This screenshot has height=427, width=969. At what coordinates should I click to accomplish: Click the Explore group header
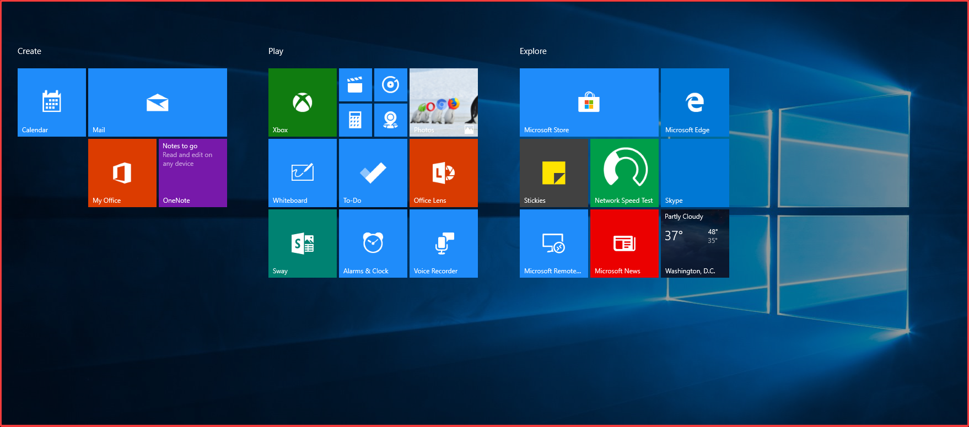coord(533,51)
